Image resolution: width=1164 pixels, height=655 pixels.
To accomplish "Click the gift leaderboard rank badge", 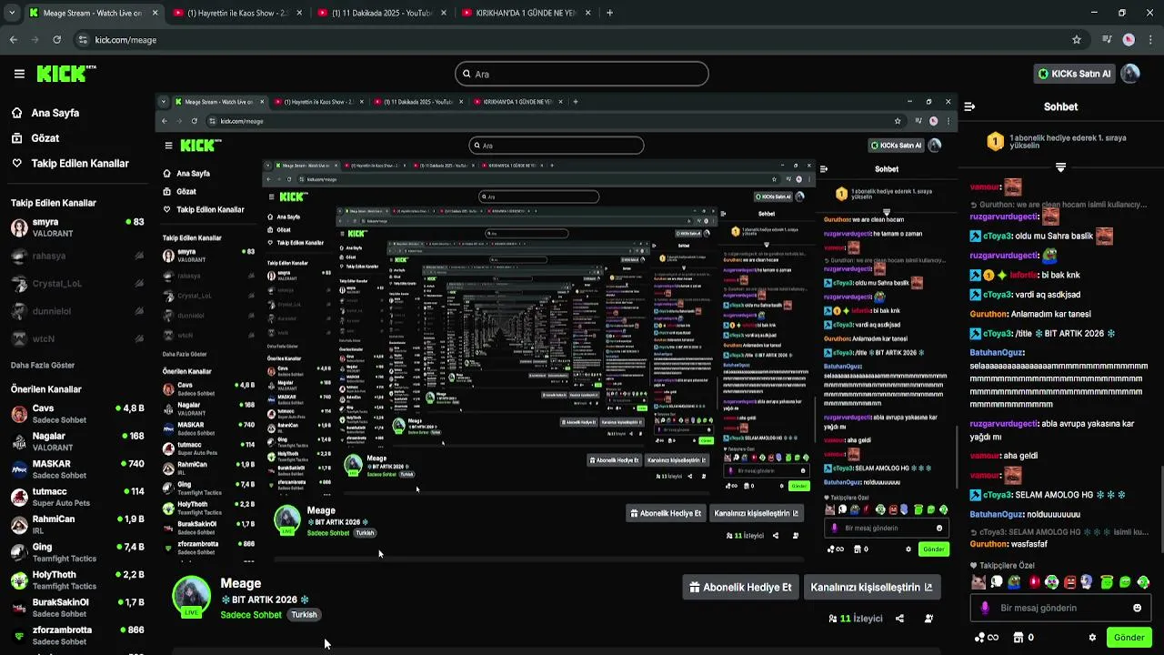I will tap(996, 141).
